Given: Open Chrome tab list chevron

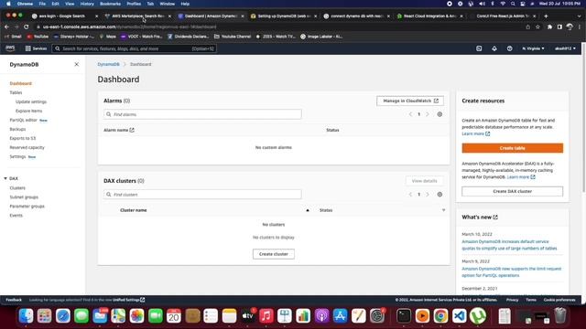Looking at the screenshot, I should pyautogui.click(x=579, y=16).
